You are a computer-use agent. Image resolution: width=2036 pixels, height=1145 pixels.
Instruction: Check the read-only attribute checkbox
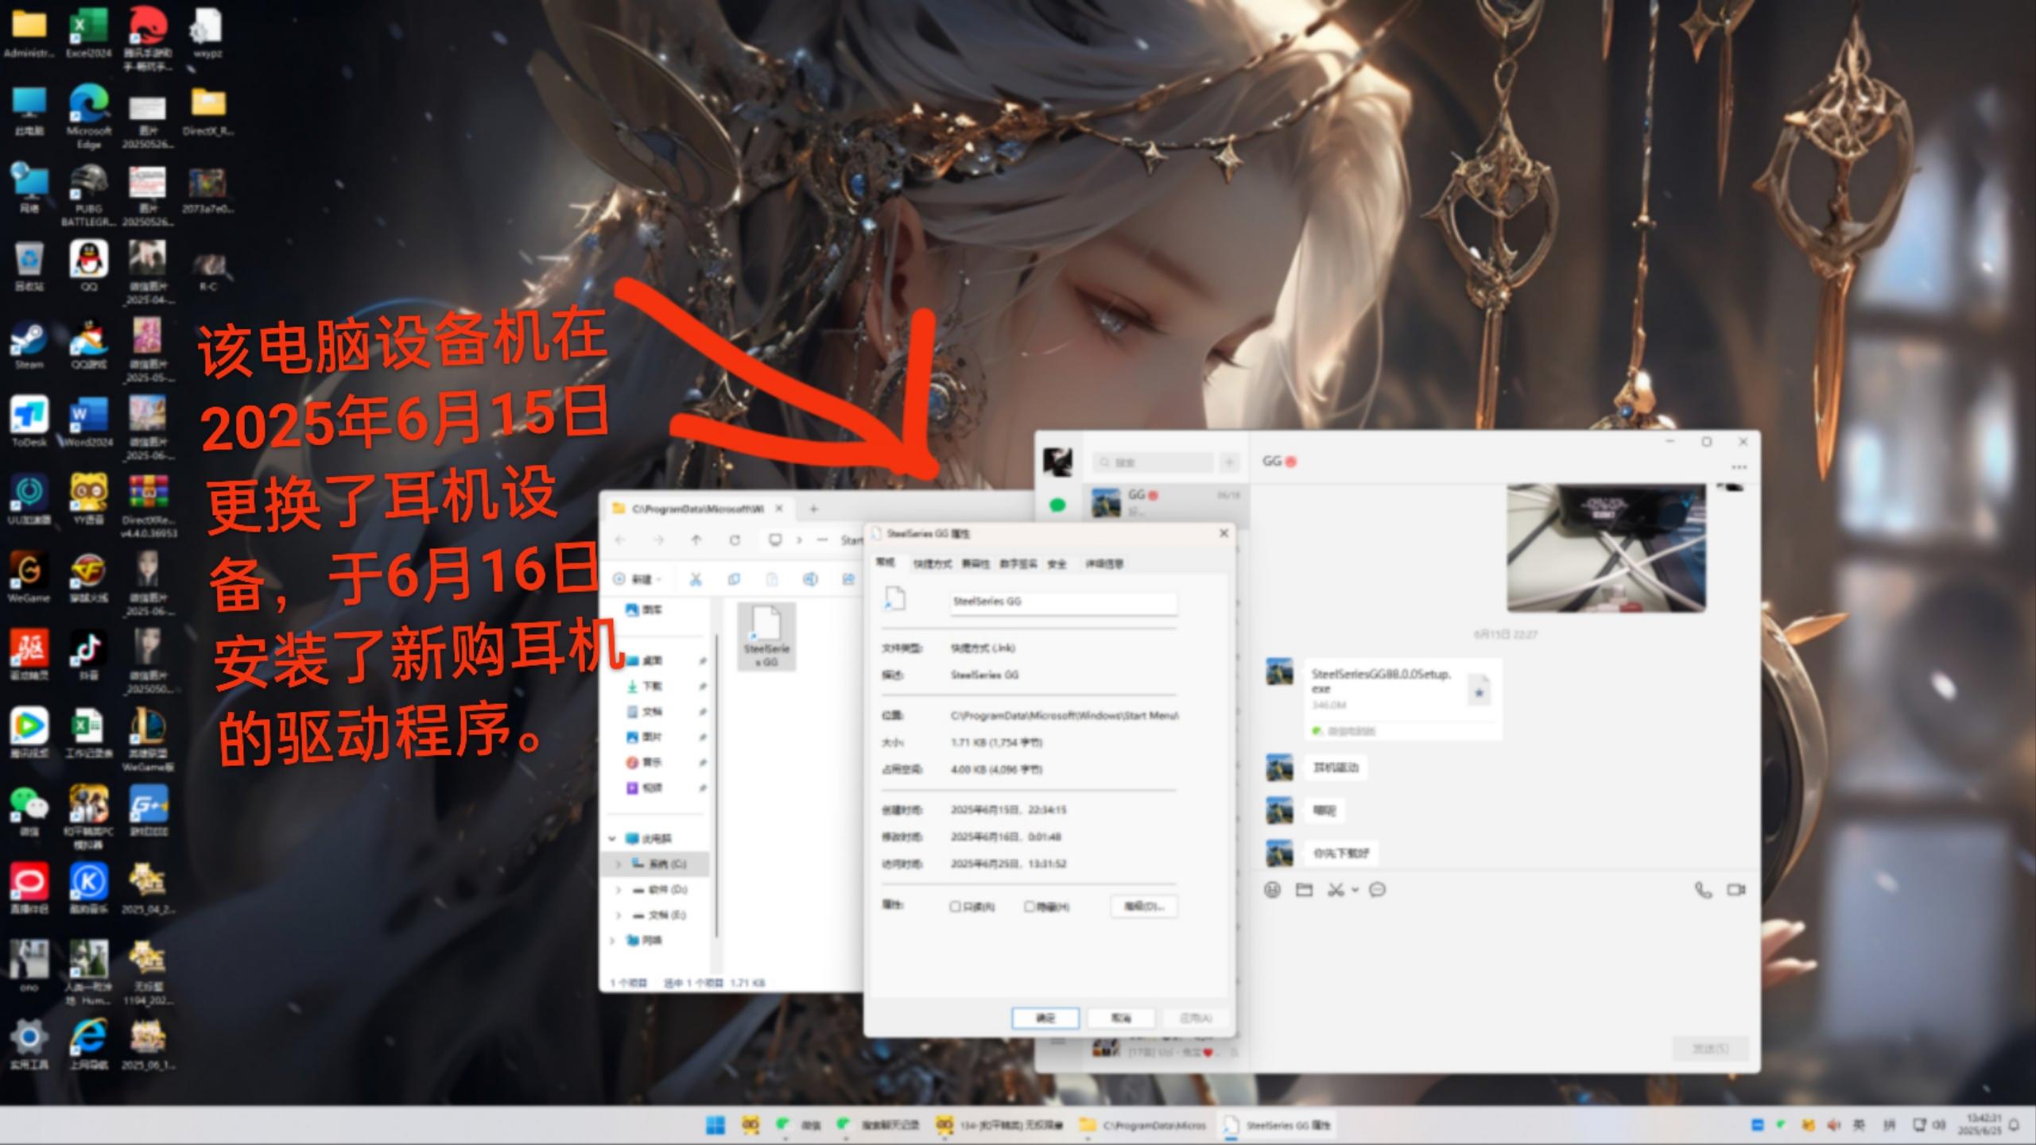(x=955, y=907)
